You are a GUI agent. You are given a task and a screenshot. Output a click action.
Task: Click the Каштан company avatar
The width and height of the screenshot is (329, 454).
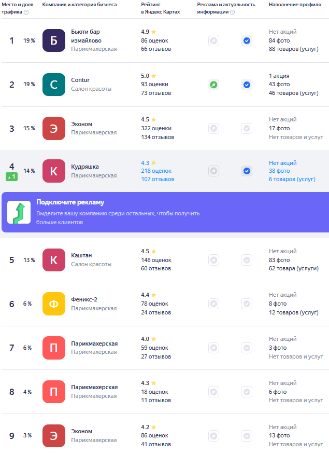54,260
